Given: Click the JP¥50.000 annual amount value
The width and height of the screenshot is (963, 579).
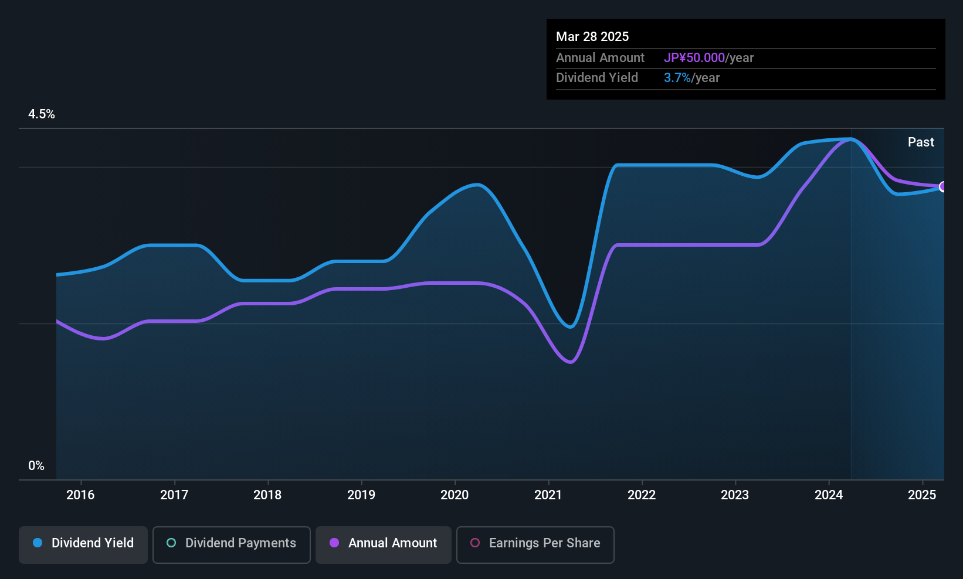Looking at the screenshot, I should 694,58.
